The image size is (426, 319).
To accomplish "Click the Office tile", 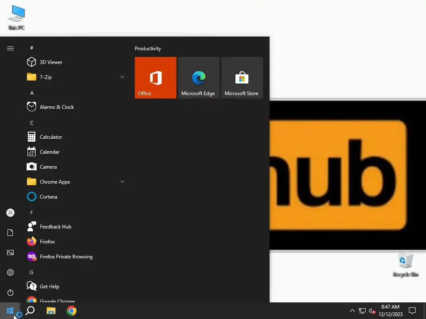I will tap(156, 78).
